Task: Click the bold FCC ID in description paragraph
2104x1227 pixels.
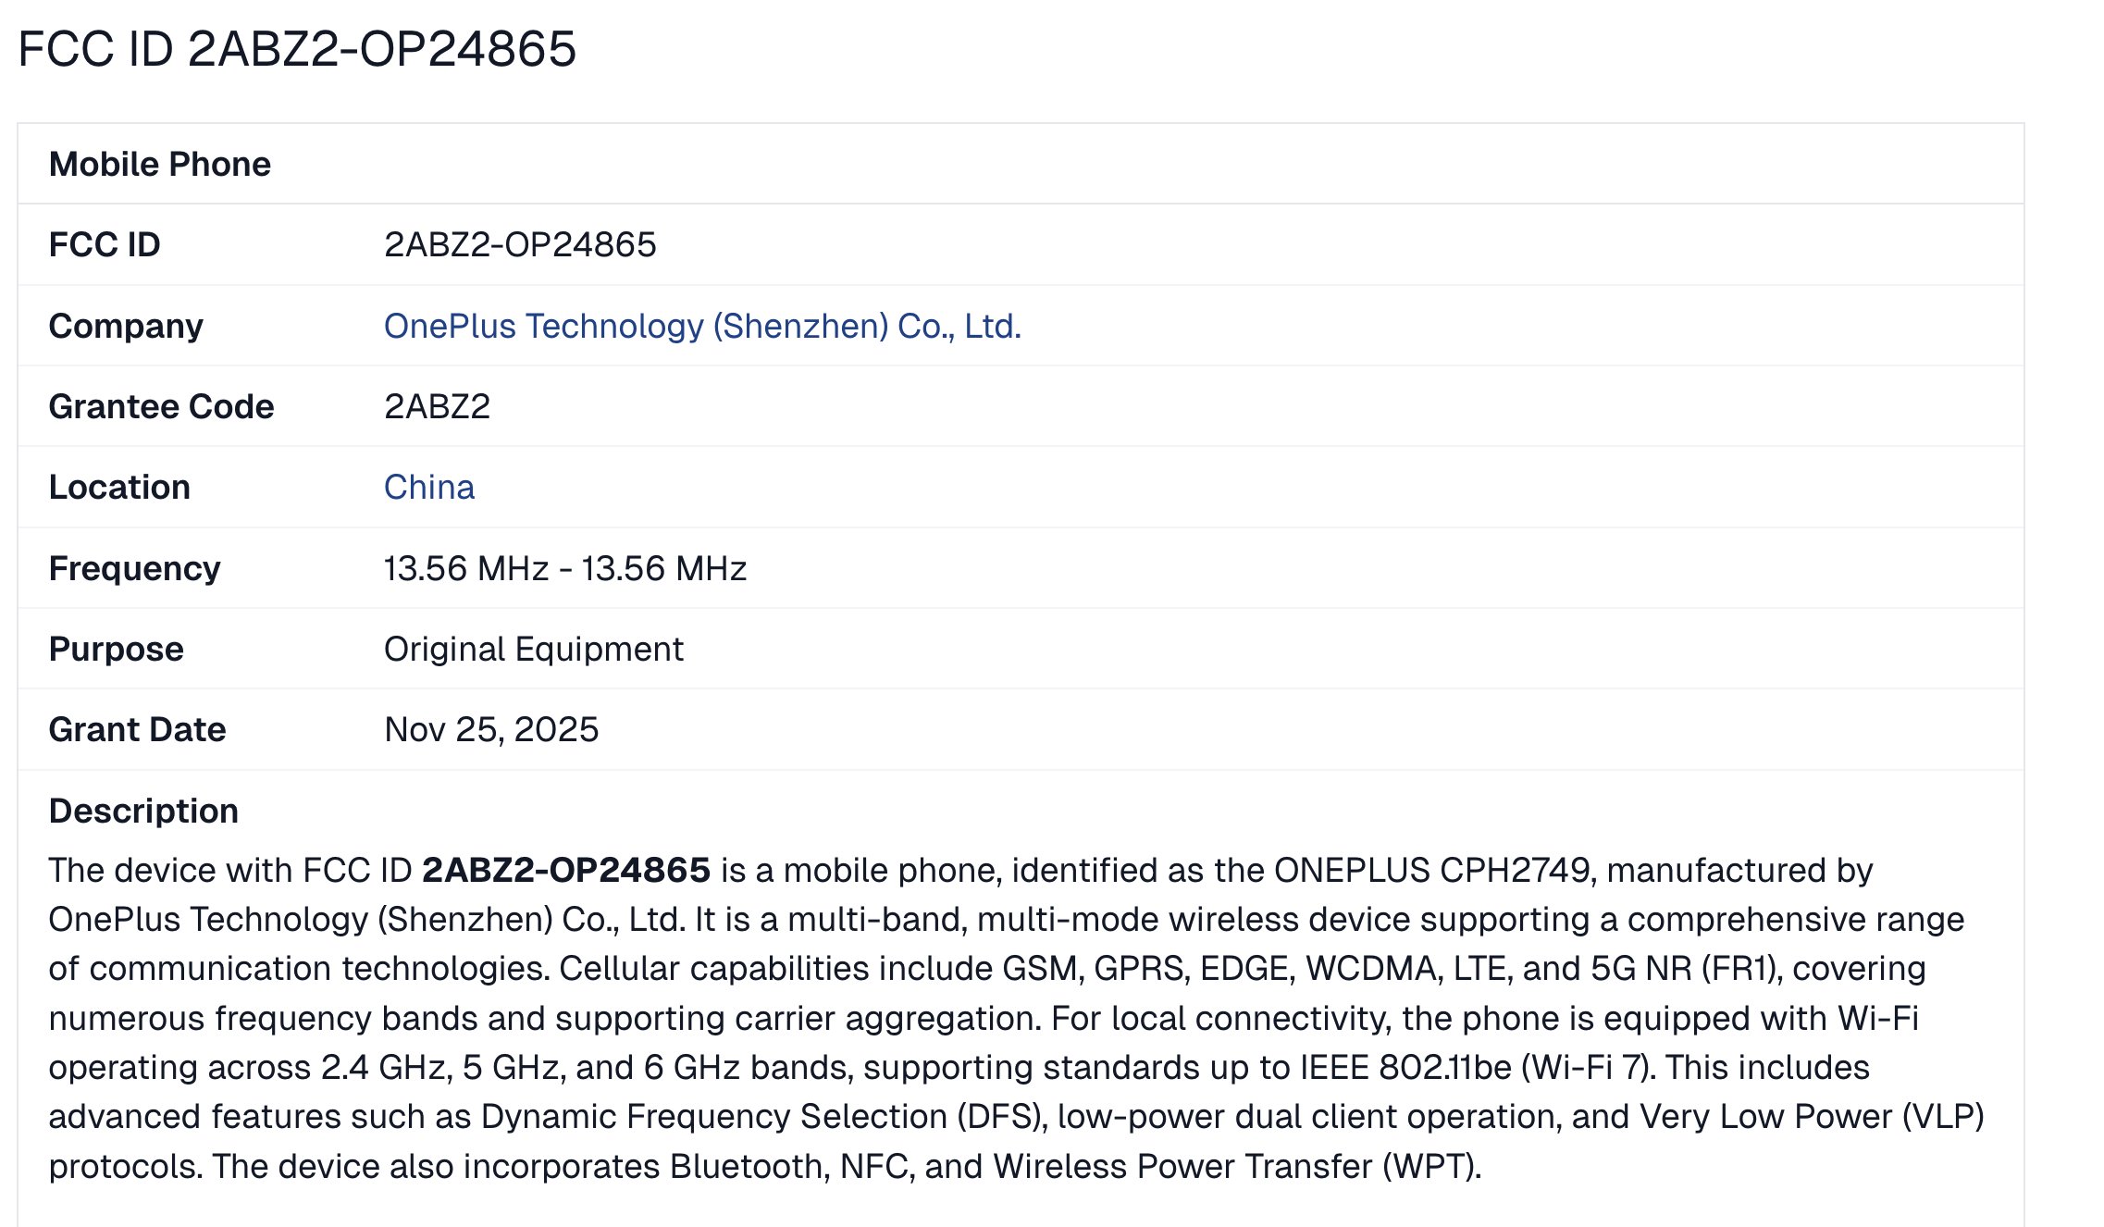Action: tap(566, 870)
